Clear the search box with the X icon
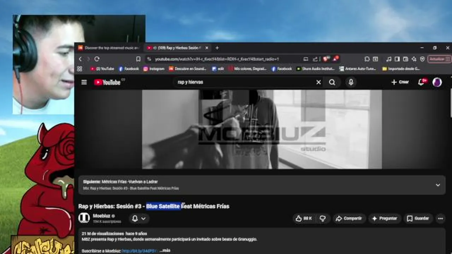The width and height of the screenshot is (452, 254). tap(319, 82)
